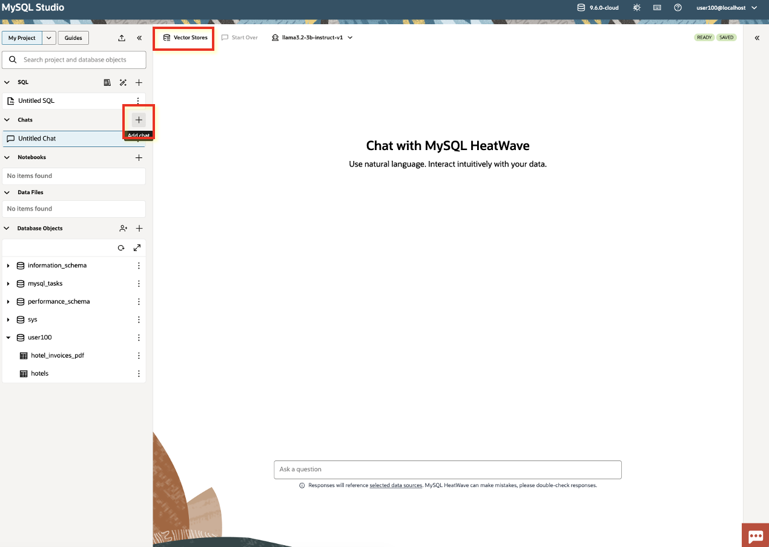Toggle the light/dark theme icon

tap(636, 8)
